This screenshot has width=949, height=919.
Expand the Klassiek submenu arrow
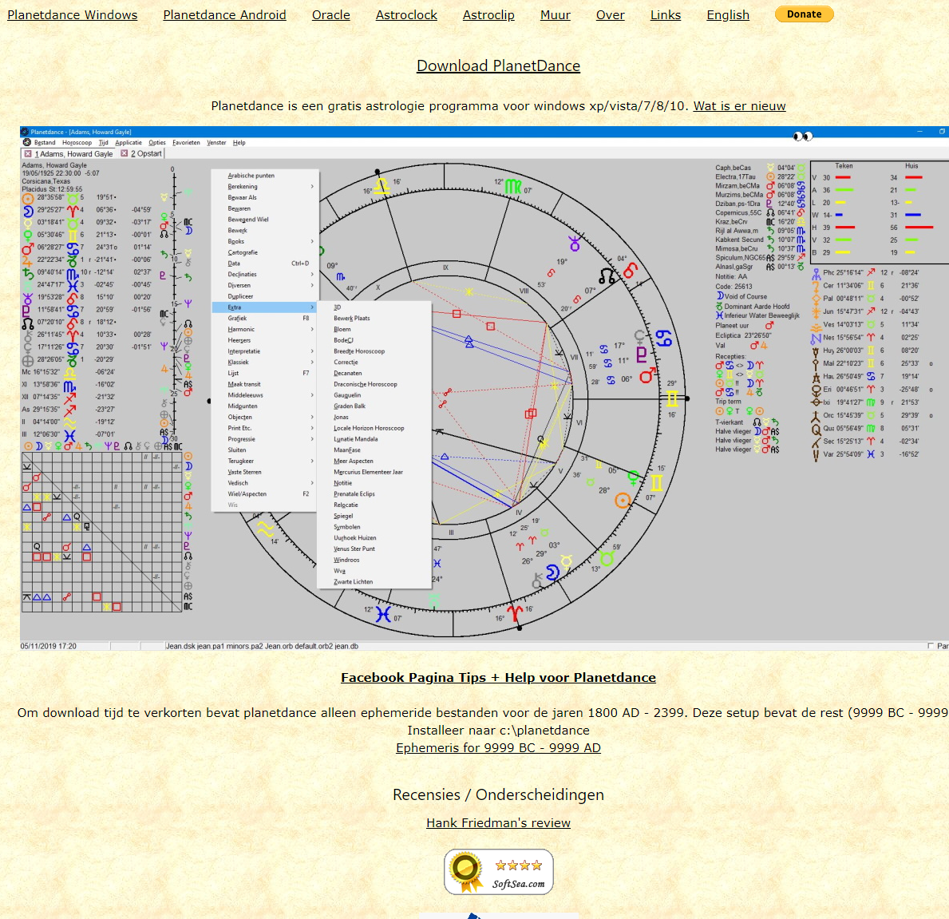312,362
